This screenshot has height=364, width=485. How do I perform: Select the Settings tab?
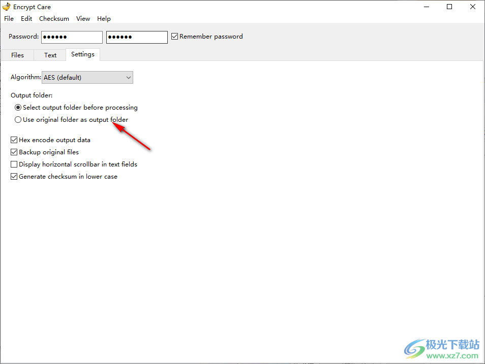pos(82,54)
